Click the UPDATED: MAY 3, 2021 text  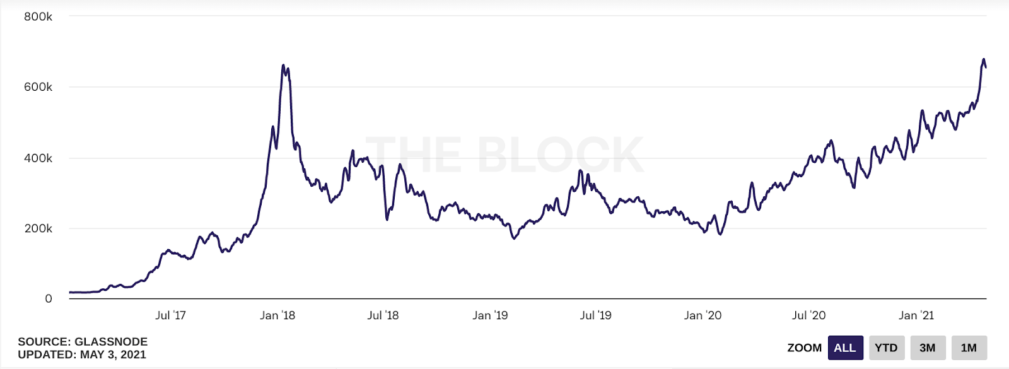[x=82, y=354]
